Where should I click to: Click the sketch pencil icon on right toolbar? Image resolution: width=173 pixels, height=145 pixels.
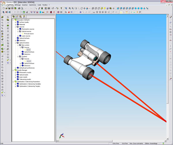coord(171,17)
